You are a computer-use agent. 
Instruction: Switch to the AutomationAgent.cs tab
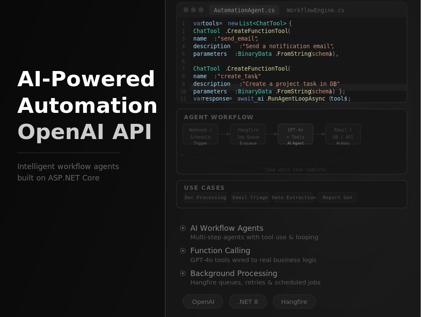pyautogui.click(x=244, y=10)
